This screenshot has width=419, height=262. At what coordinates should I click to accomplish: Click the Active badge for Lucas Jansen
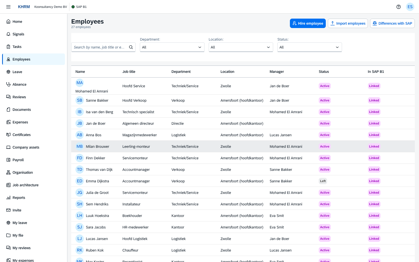point(325,239)
